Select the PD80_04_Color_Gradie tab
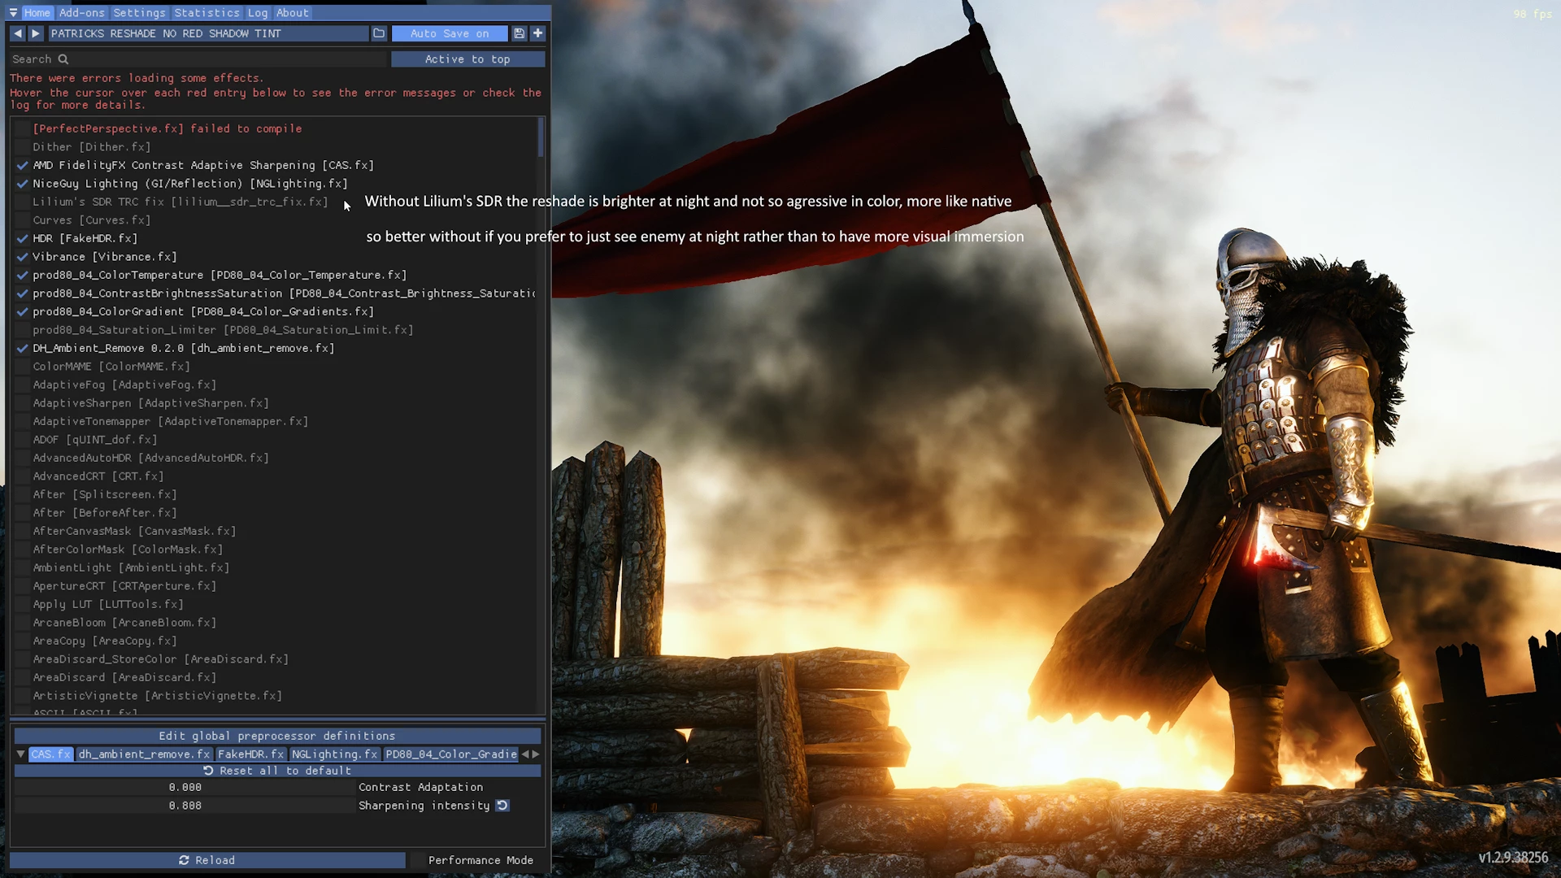The width and height of the screenshot is (1561, 878). (451, 754)
